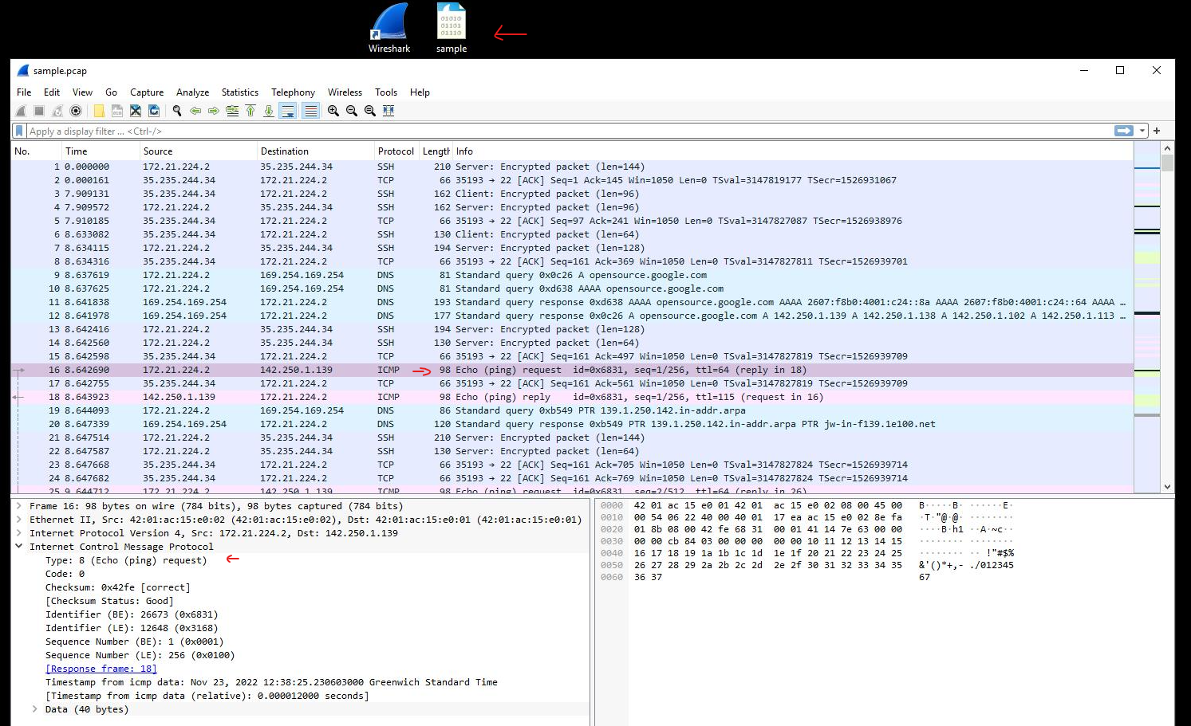Collapse Internet Control Message Protocol tree
This screenshot has width=1191, height=726.
point(19,547)
